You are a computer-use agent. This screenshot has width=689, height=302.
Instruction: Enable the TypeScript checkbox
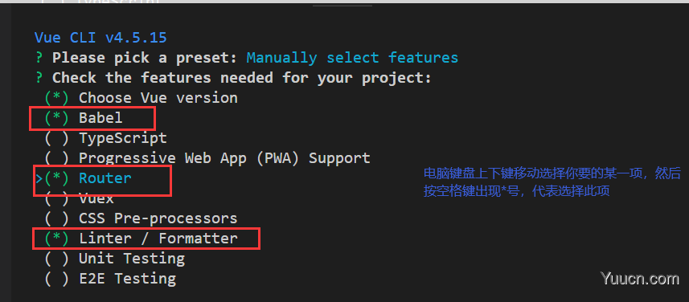point(57,138)
